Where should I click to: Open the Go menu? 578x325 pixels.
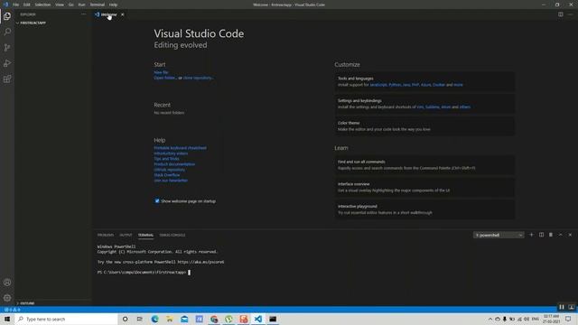(70, 5)
